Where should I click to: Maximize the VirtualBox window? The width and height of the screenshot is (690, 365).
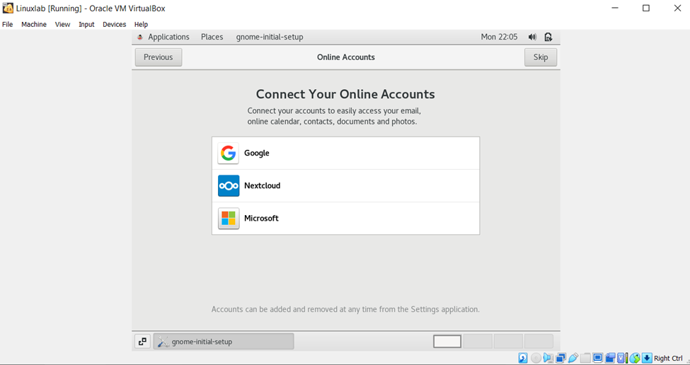tap(645, 8)
